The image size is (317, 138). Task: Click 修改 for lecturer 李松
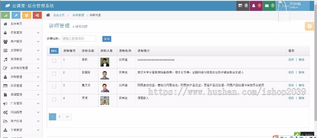point(291,59)
